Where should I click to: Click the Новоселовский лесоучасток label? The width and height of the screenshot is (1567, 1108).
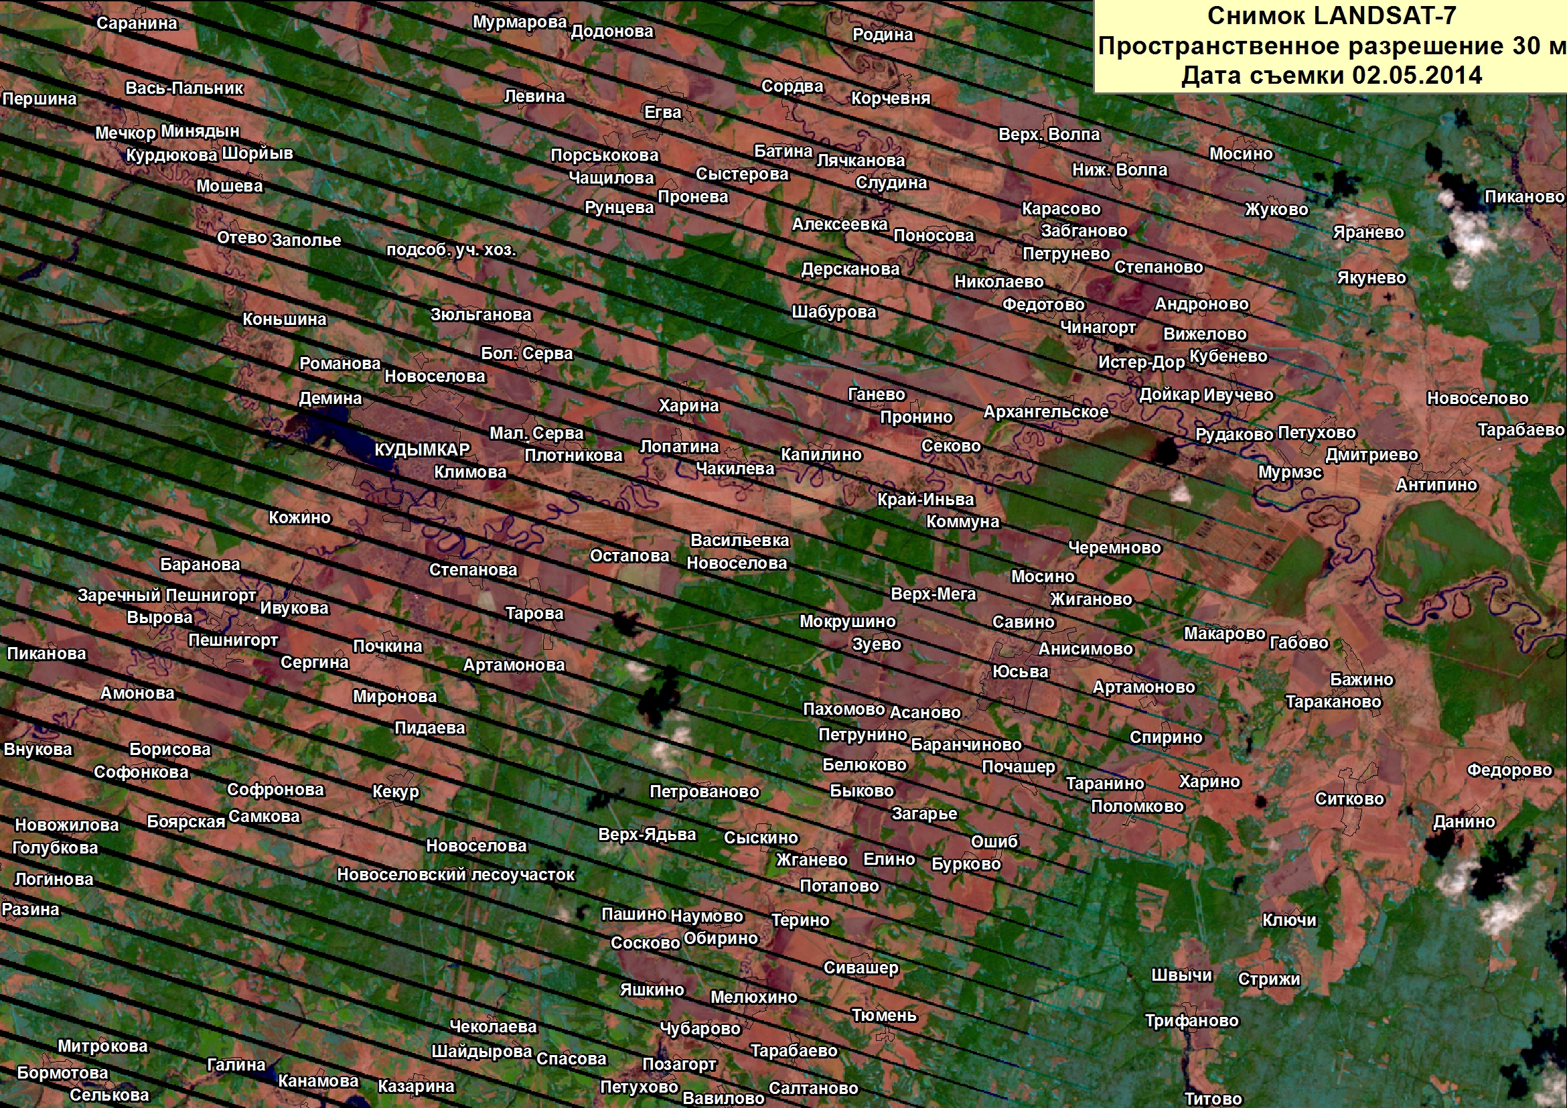coord(456,875)
